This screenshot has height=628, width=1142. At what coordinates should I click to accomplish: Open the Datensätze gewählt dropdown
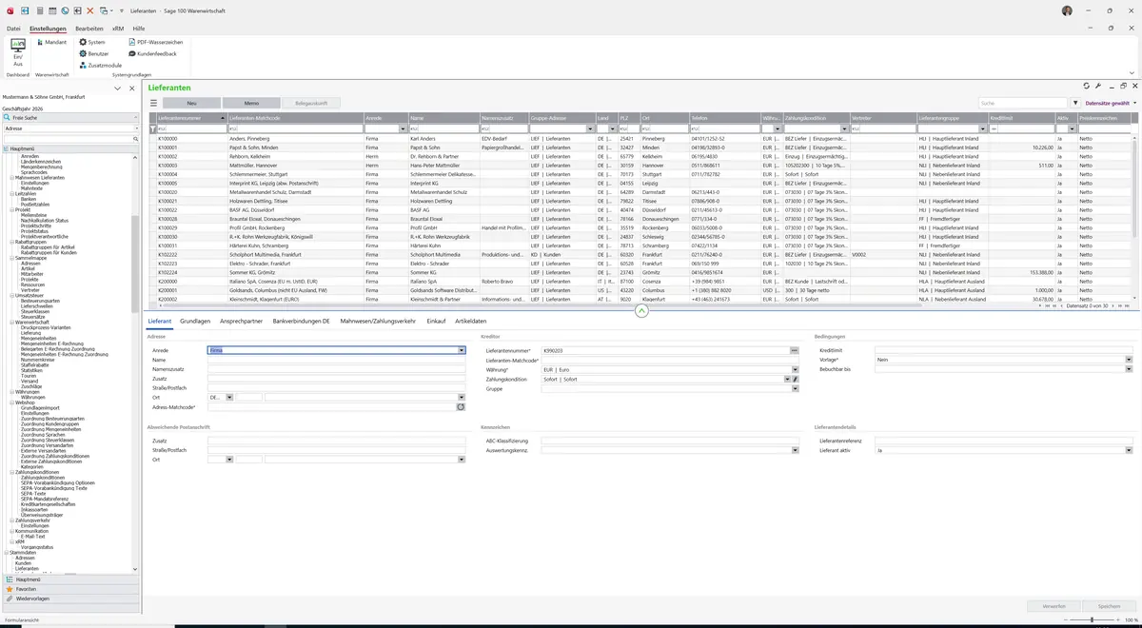coord(1111,103)
